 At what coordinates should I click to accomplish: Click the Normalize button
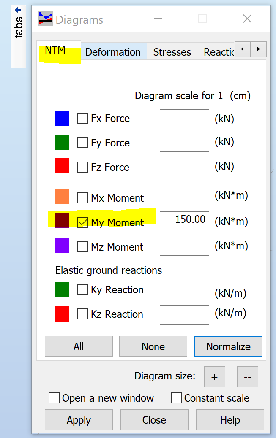pyautogui.click(x=228, y=346)
